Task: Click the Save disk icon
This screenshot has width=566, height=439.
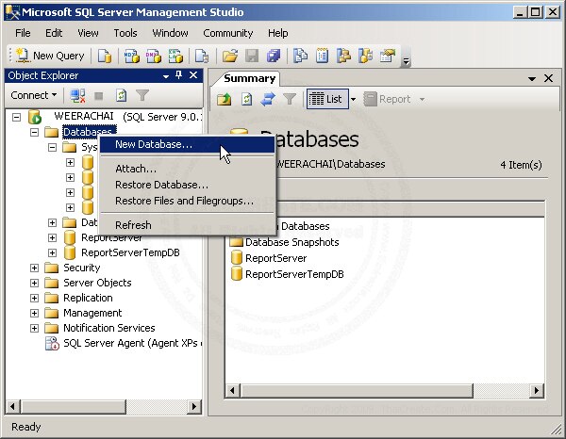Action: pos(252,56)
